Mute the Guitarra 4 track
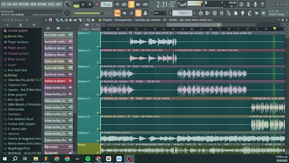The width and height of the screenshot is (289, 163). tap(98, 94)
